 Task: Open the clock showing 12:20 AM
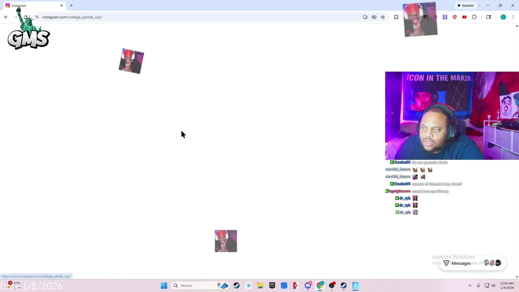click(x=507, y=286)
